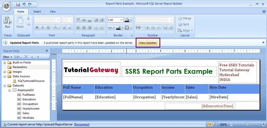Open the Align dropdown in Layout

pos(185,30)
